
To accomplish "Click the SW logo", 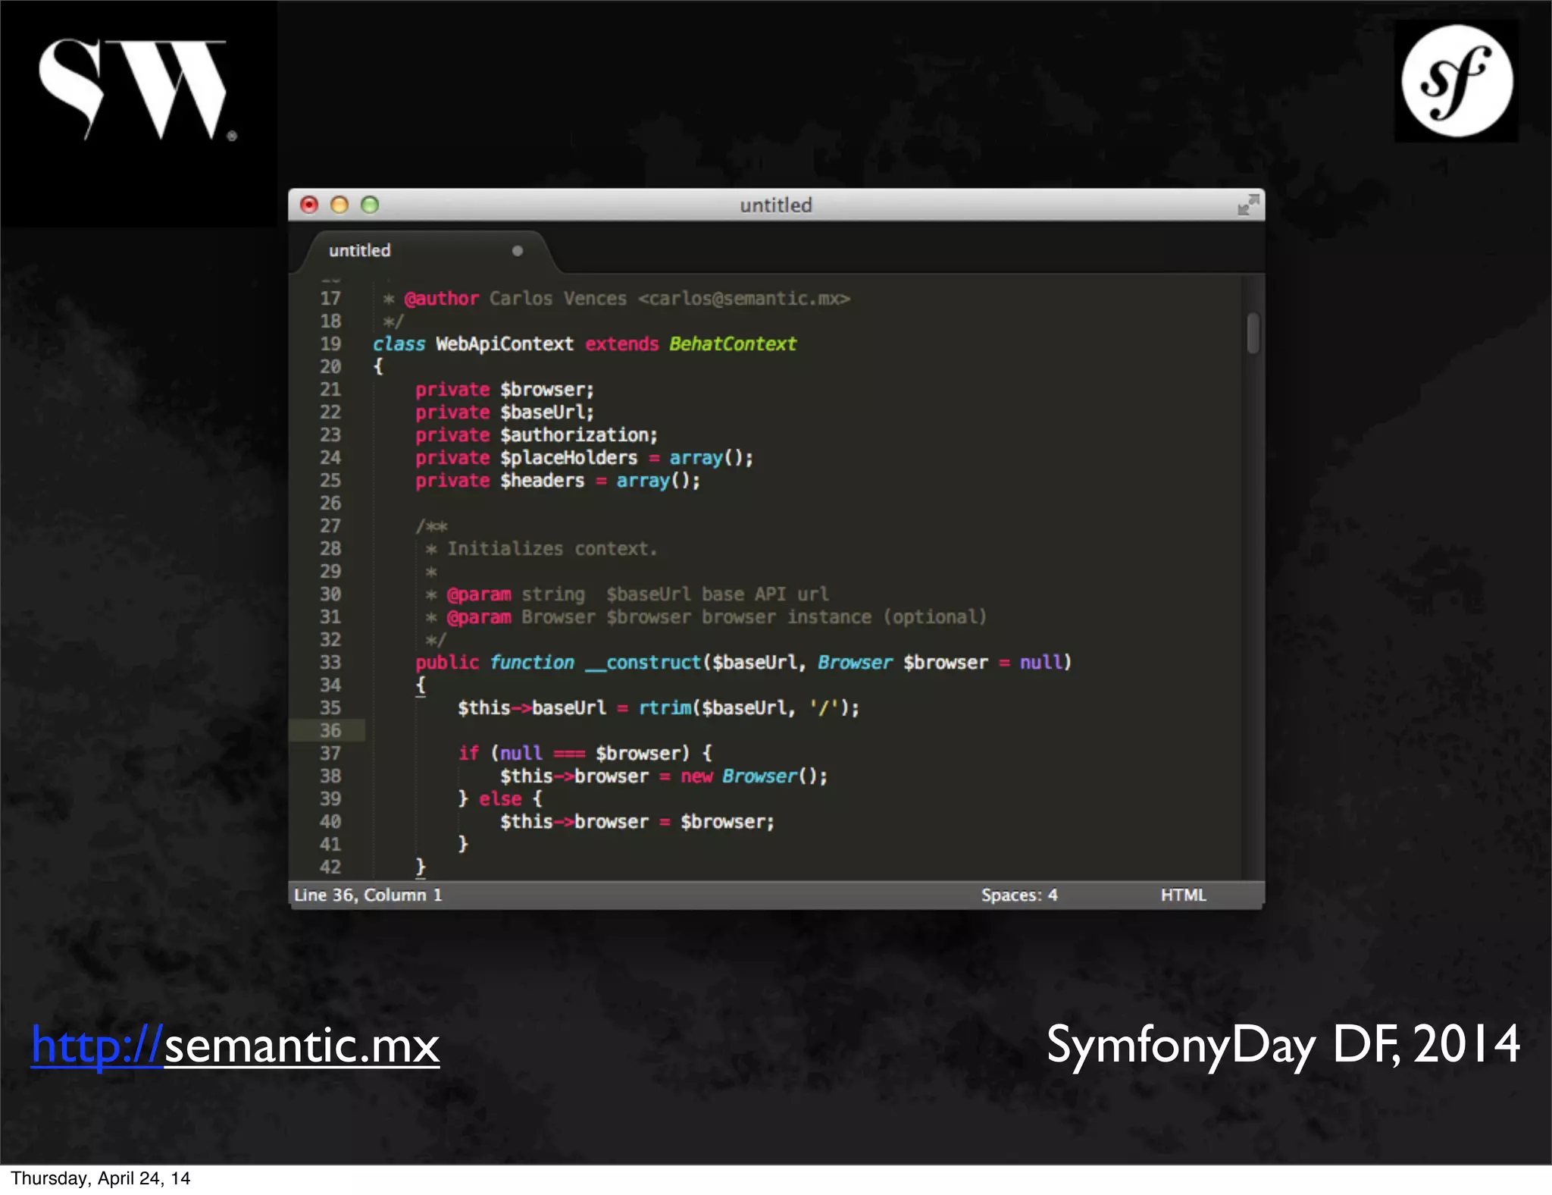I will pyautogui.click(x=136, y=89).
